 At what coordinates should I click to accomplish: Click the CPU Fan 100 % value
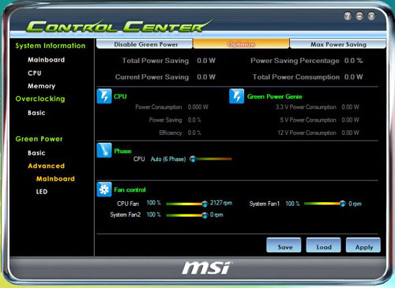tap(153, 203)
